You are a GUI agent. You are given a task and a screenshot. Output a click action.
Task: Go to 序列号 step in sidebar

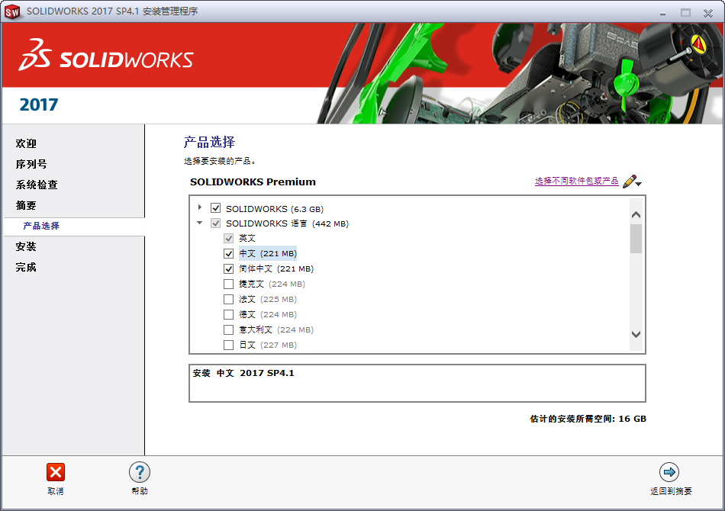click(x=31, y=164)
